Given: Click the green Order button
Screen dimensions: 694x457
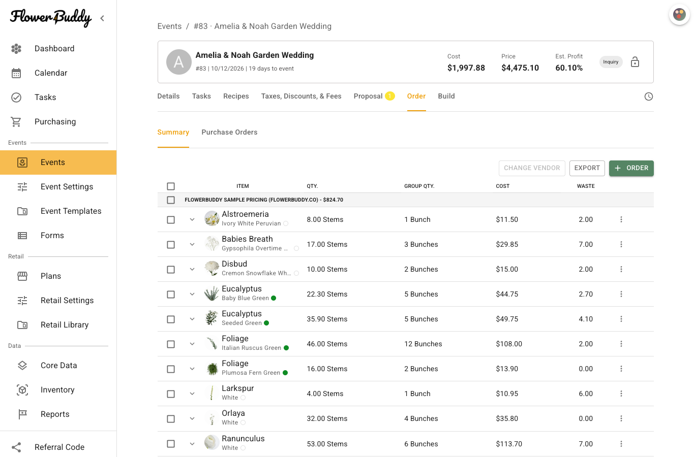Looking at the screenshot, I should (631, 168).
